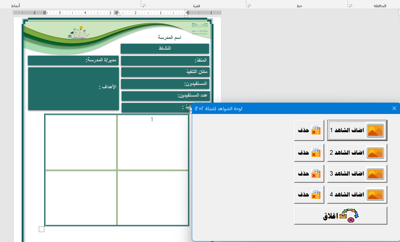Select the مدير/ة المدرسة principal field
This screenshot has height=242, width=400.
coord(73,60)
